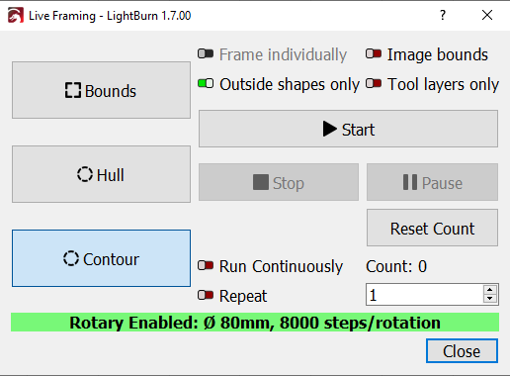Image resolution: width=510 pixels, height=376 pixels.
Task: Select the Bounds framing mode button
Action: [x=101, y=90]
